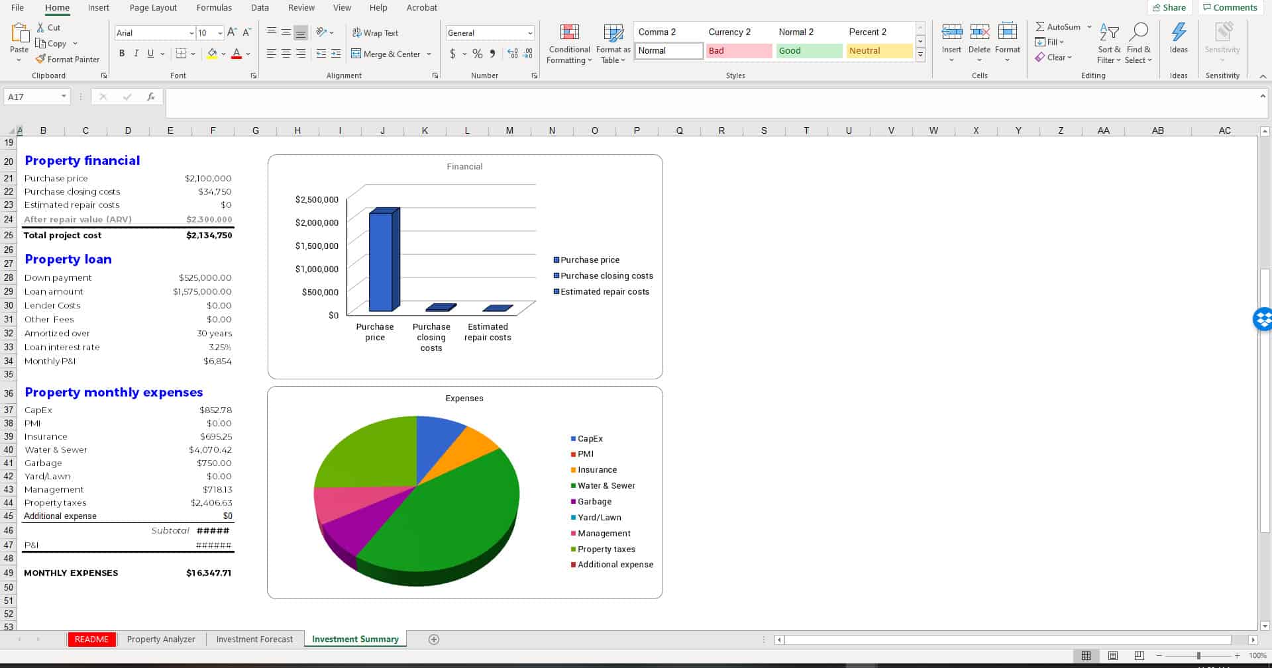
Task: Switch to the Formulas ribbon tab
Action: pos(214,8)
